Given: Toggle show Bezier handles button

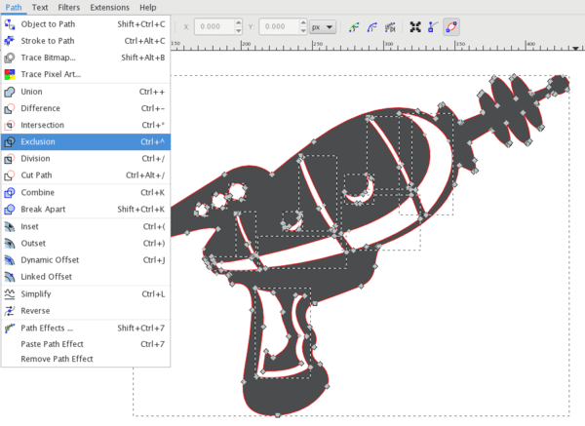Looking at the screenshot, I should pos(434,27).
